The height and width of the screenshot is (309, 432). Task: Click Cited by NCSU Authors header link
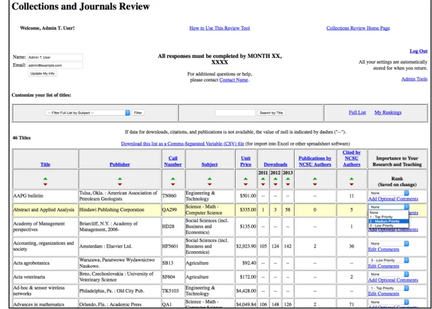(351, 158)
